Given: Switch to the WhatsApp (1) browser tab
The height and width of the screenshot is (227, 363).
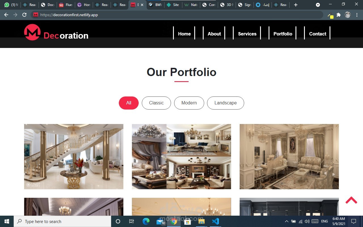Looking at the screenshot, I should [11, 5].
